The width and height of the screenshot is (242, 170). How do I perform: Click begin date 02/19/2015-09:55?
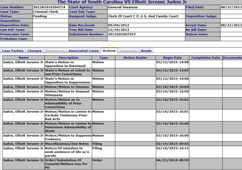coord(173,144)
